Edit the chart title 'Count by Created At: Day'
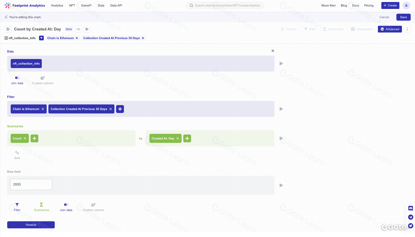This screenshot has height=237, width=415. point(38,29)
